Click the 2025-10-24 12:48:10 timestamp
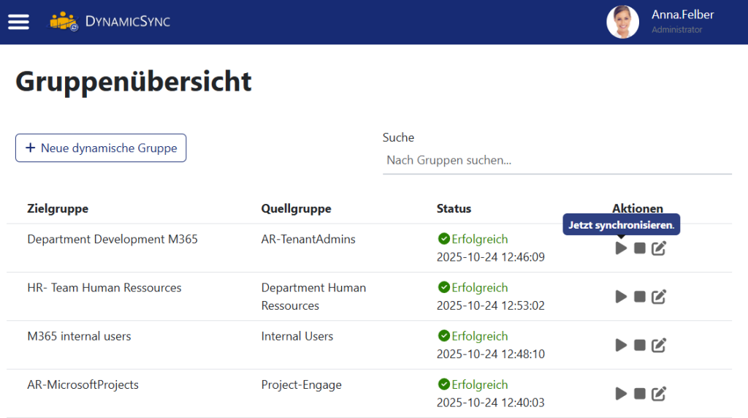748x418 pixels. [x=490, y=354]
